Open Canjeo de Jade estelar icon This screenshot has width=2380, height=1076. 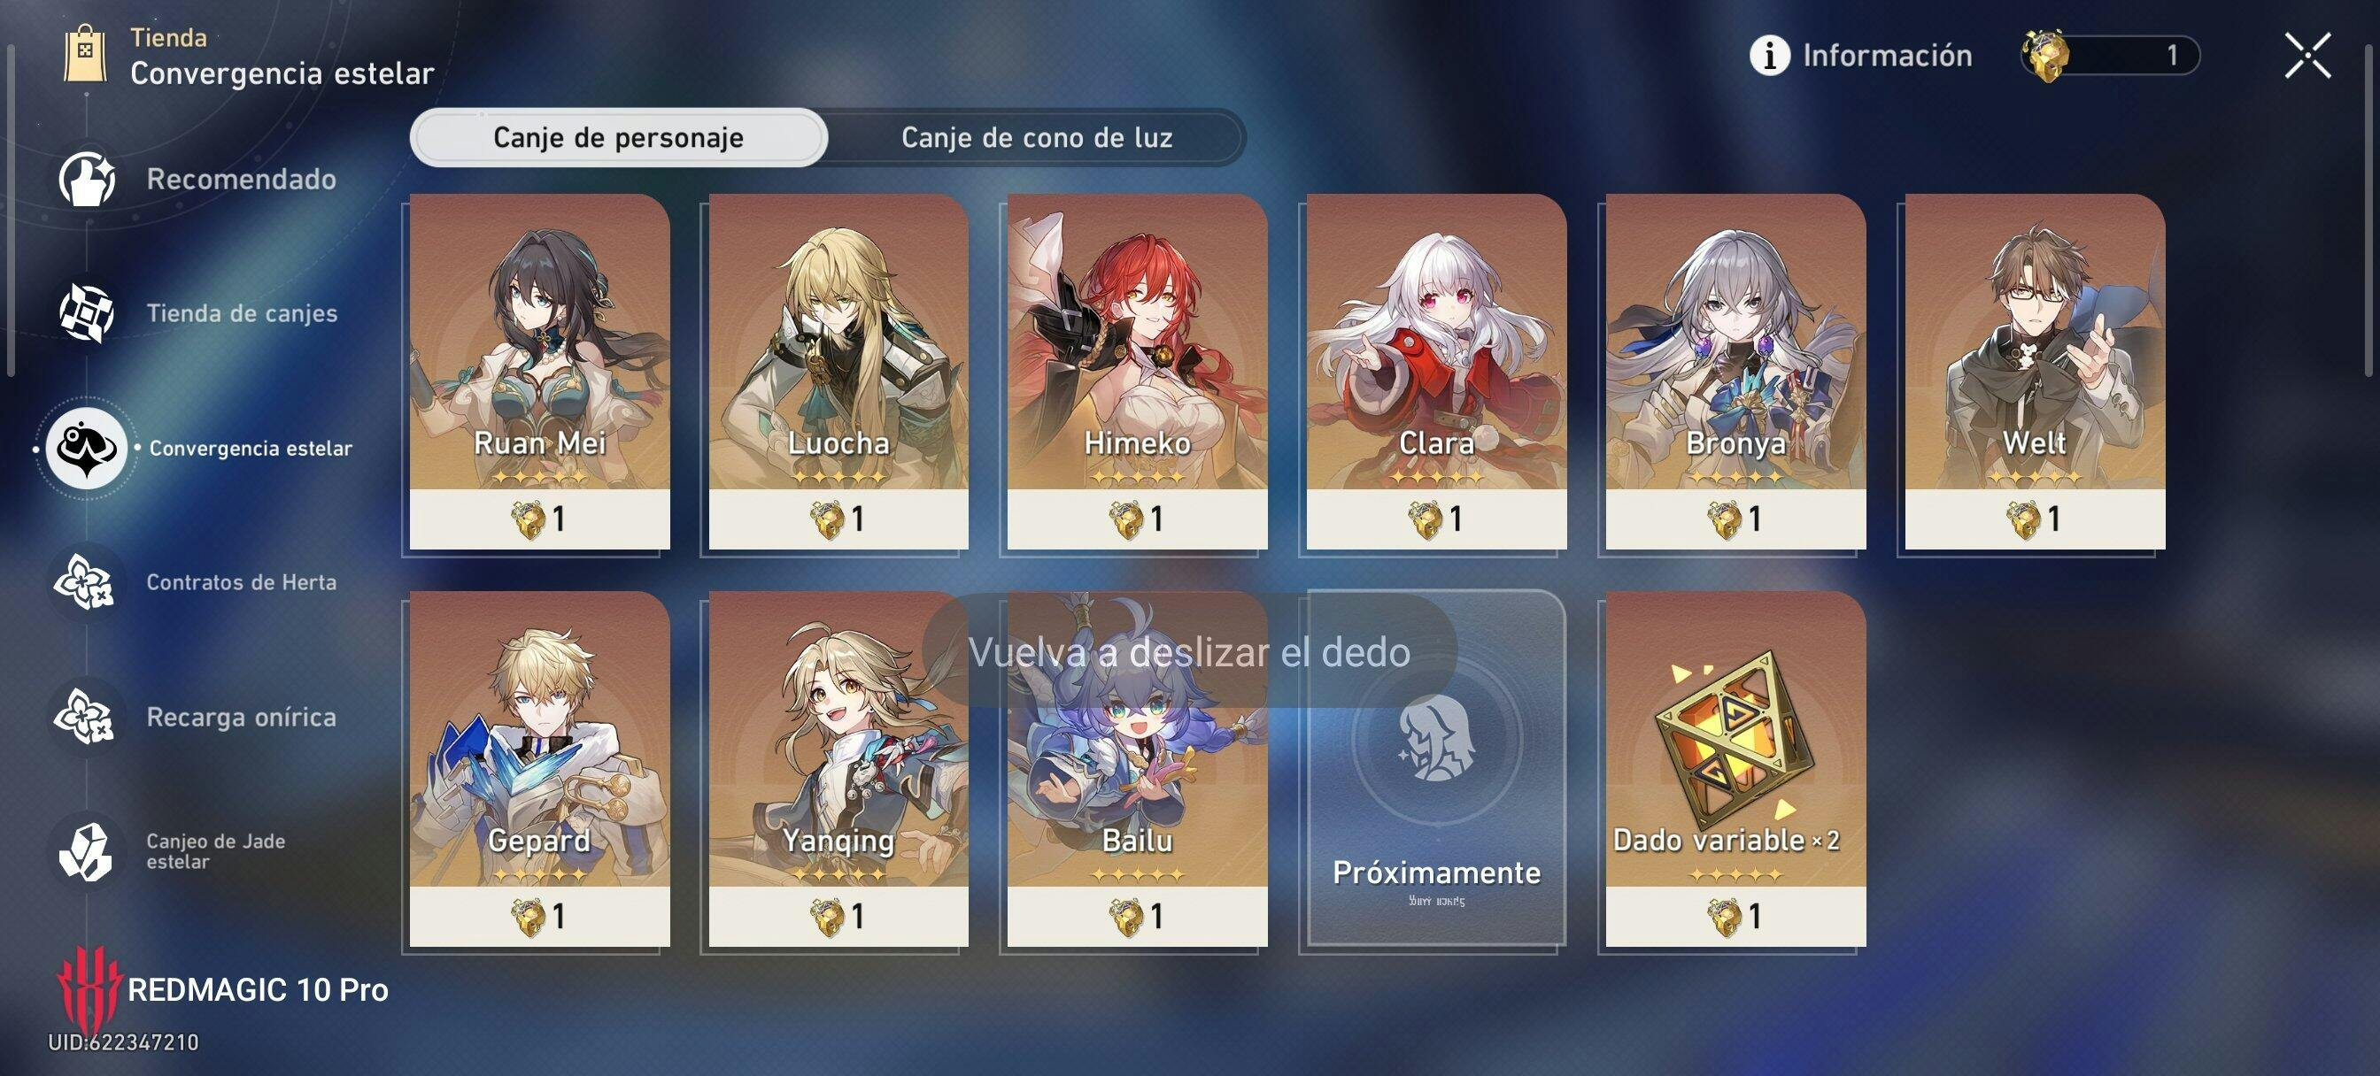85,850
